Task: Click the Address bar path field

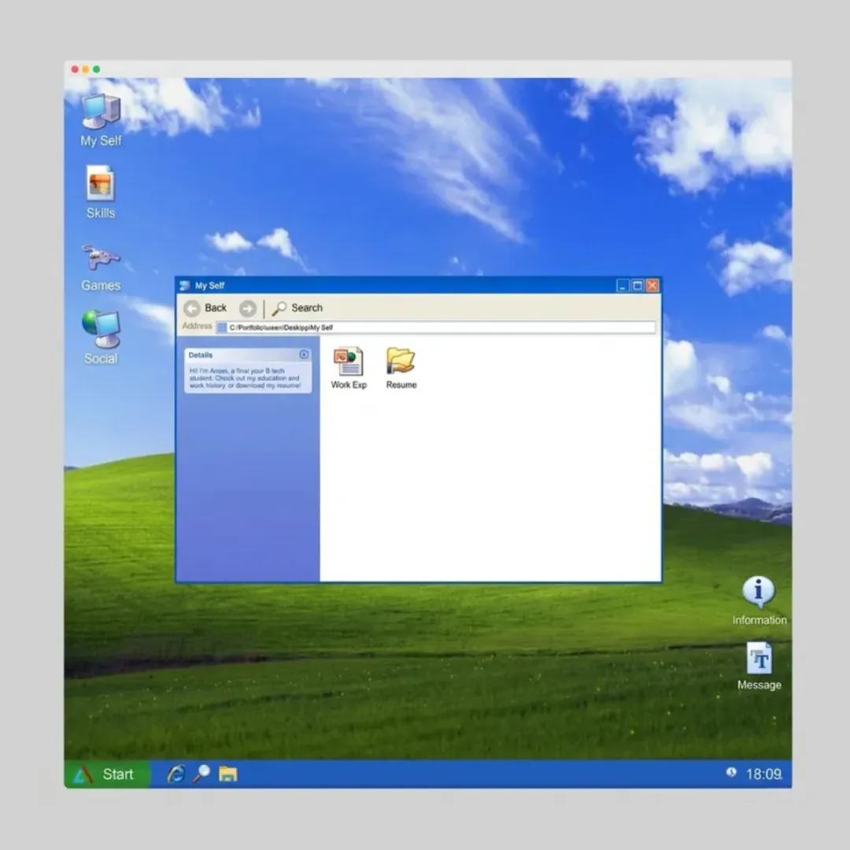Action: [436, 327]
